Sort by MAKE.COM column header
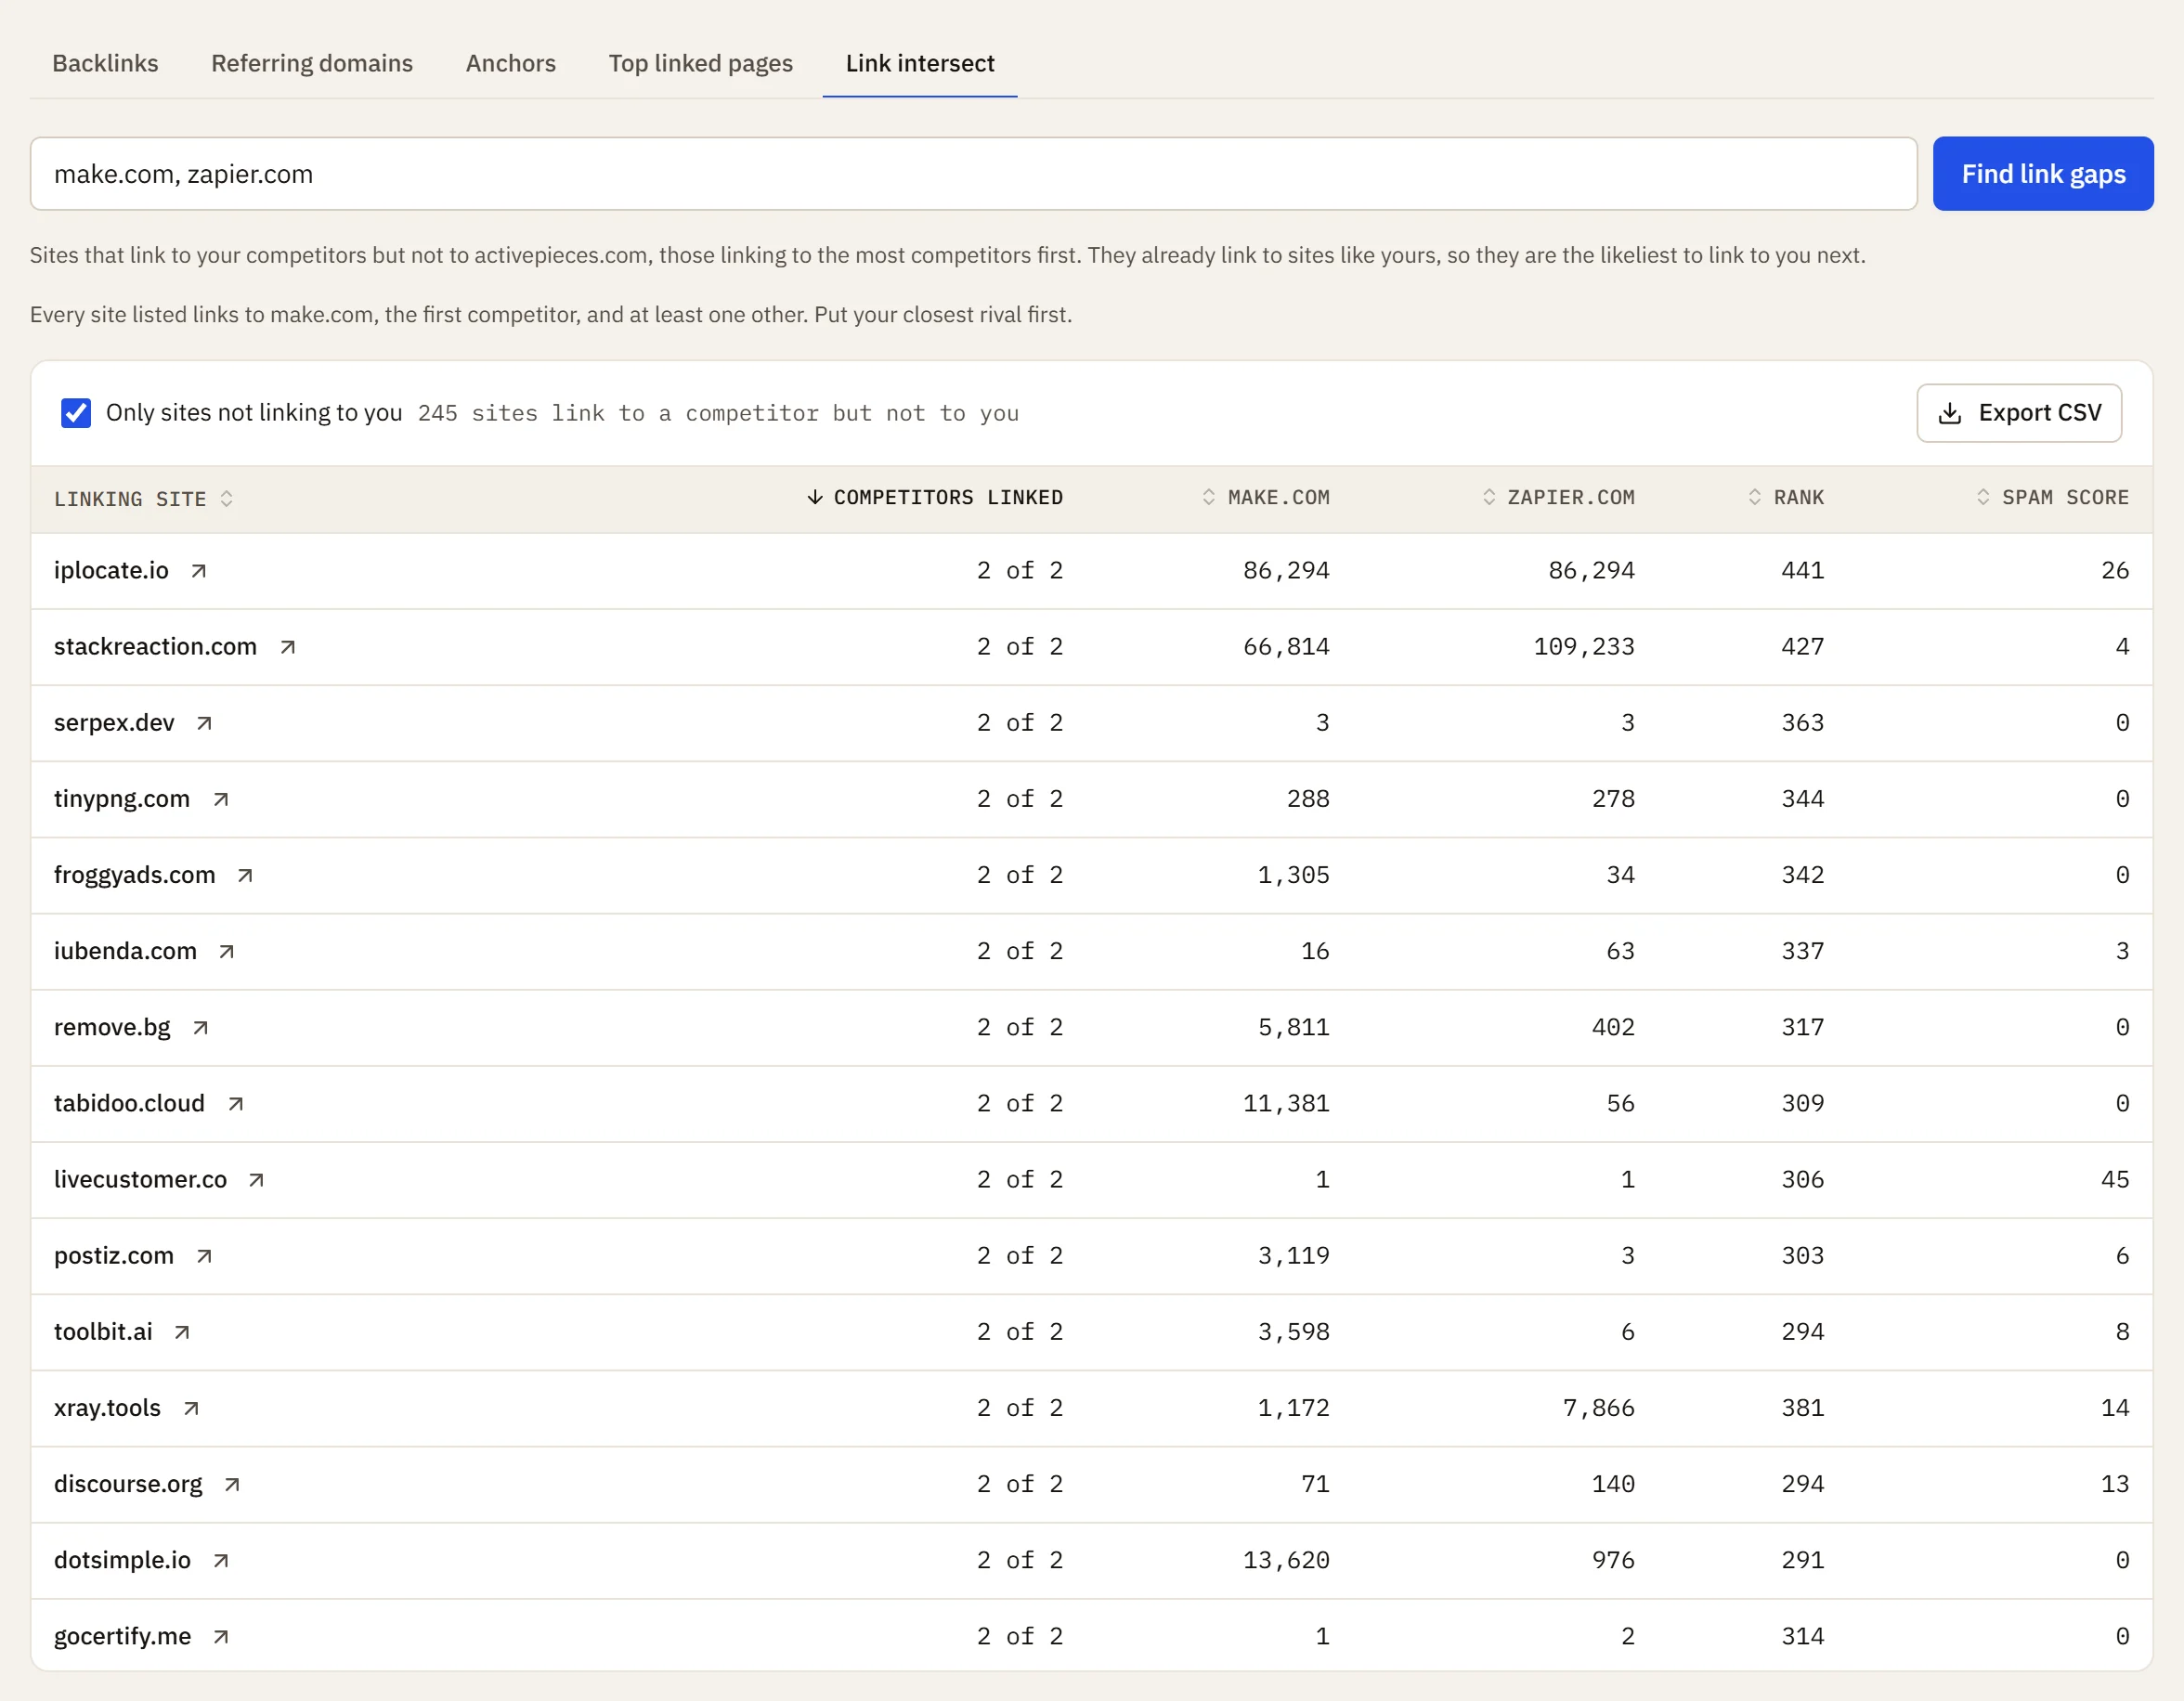This screenshot has height=1701, width=2184. [1266, 497]
